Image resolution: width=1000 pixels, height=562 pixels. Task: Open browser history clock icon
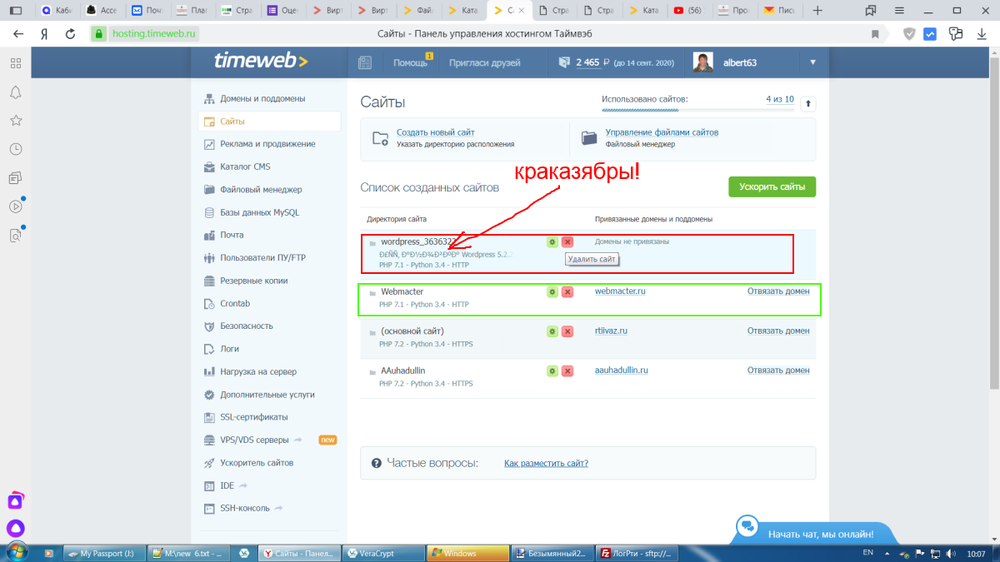coord(16,149)
